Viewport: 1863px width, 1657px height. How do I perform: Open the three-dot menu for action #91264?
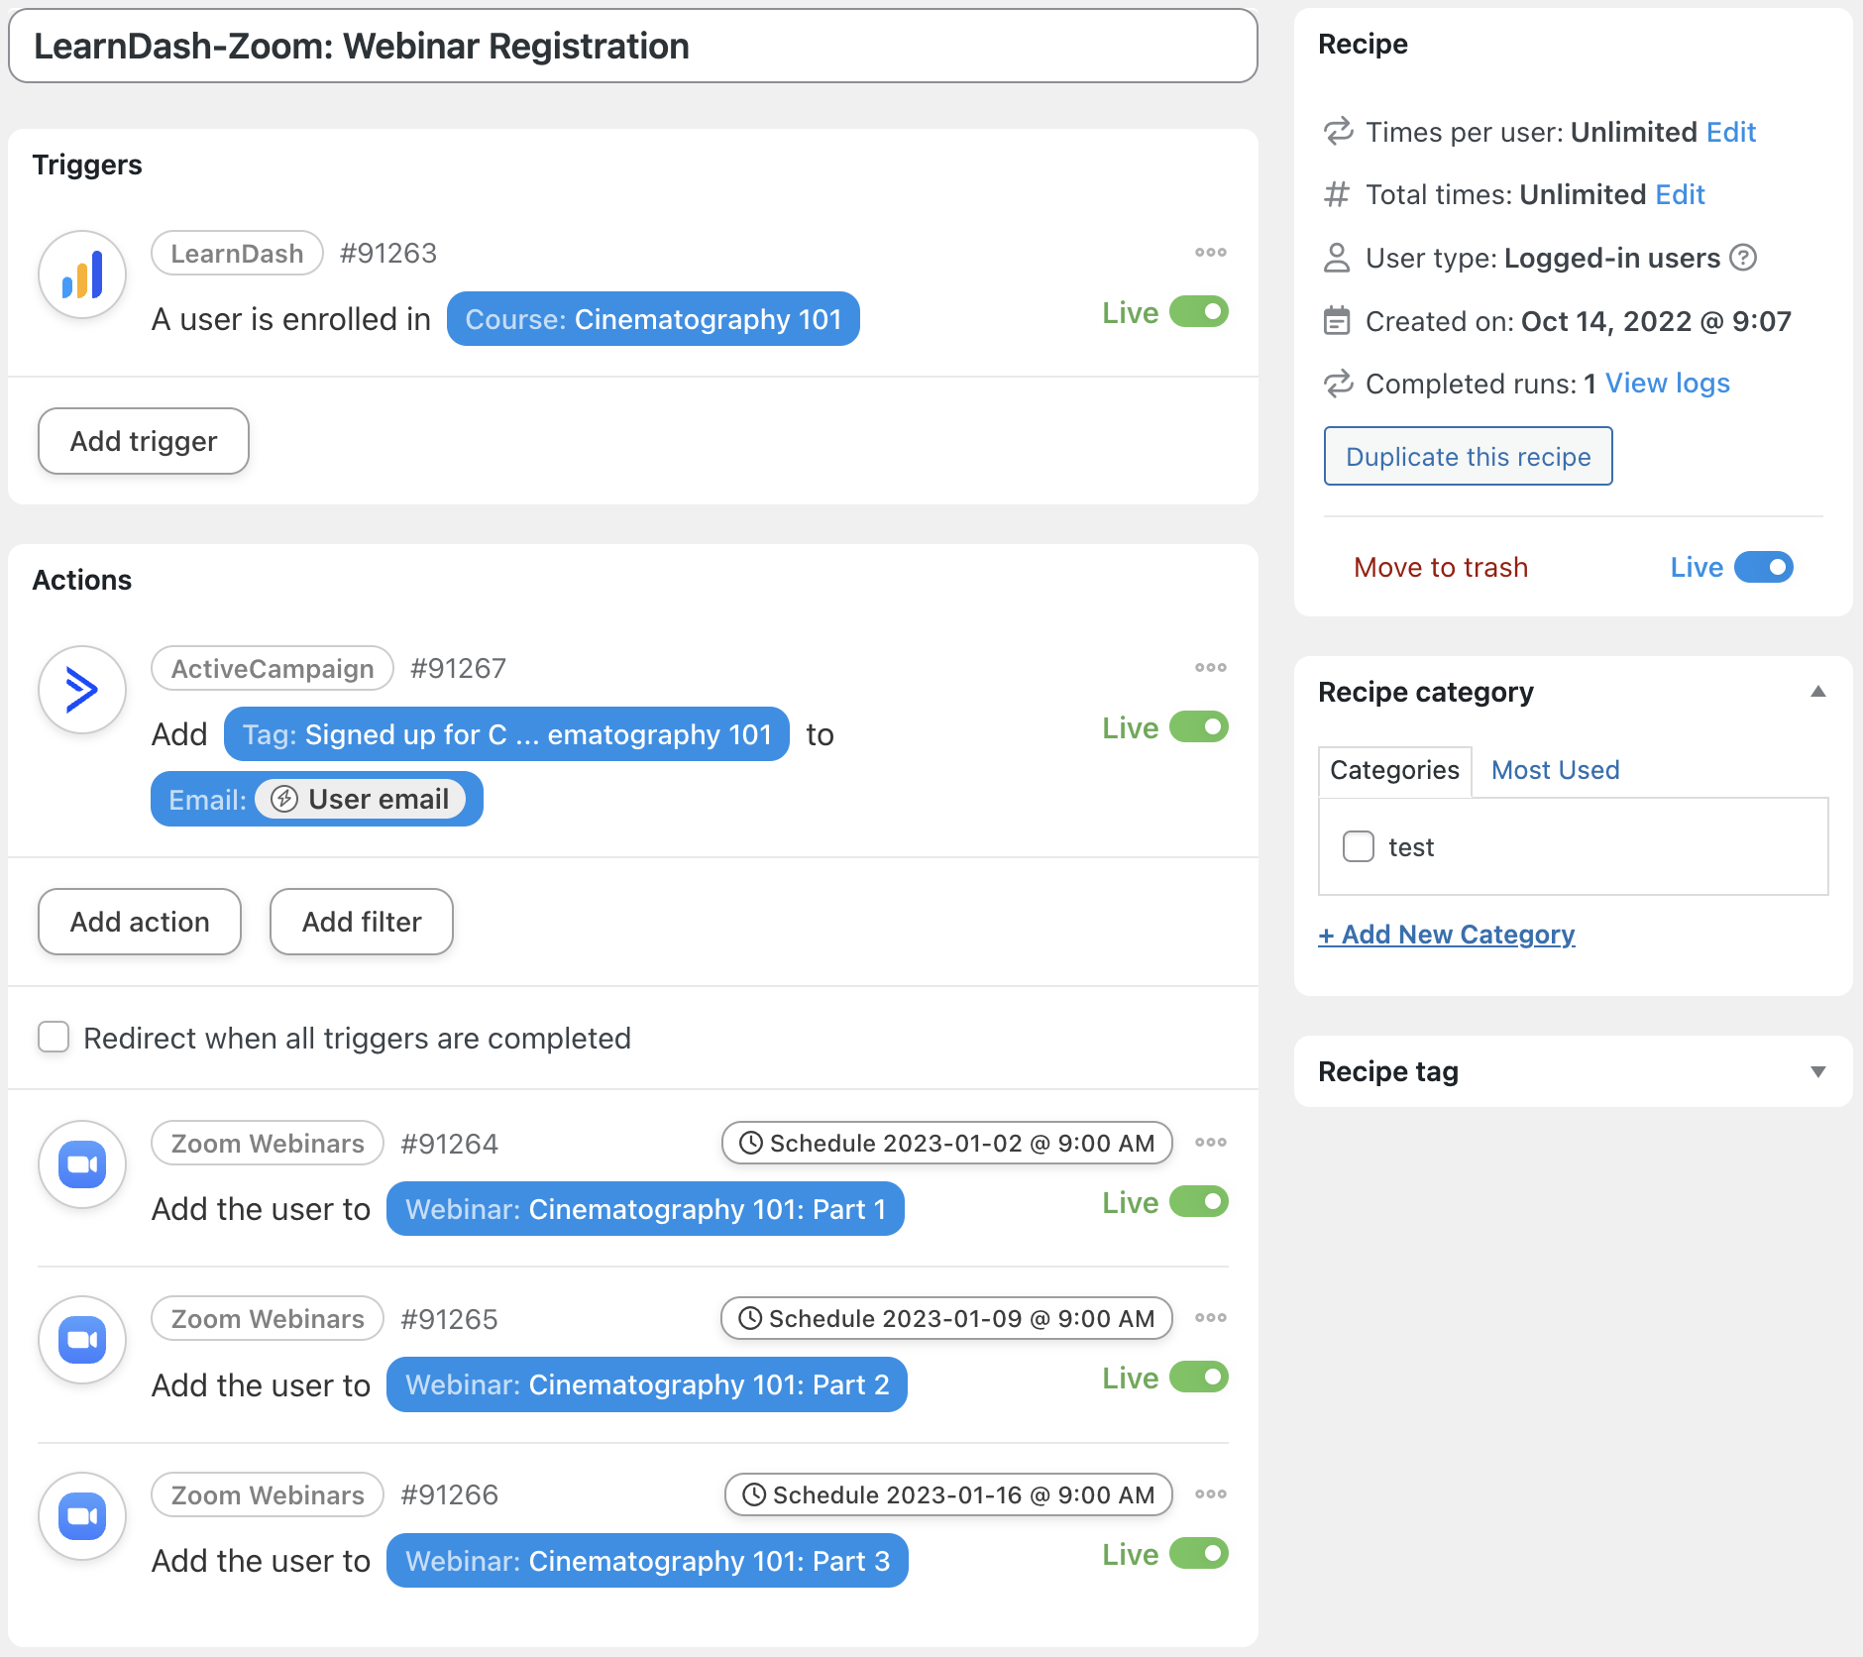point(1210,1143)
